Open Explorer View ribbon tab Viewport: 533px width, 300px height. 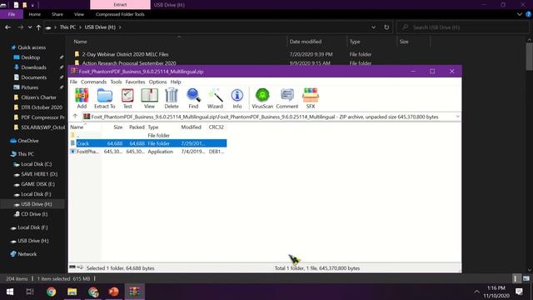tap(79, 14)
